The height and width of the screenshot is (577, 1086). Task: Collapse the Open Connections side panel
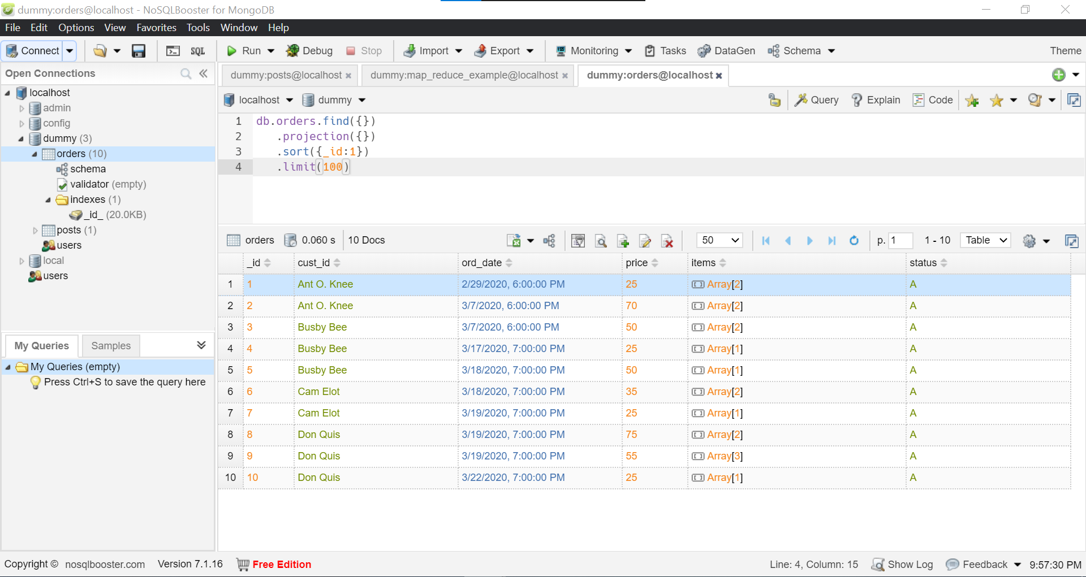coord(204,73)
